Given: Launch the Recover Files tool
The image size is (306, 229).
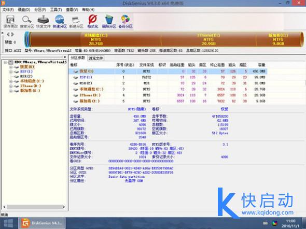Looking at the screenshot, I should (44, 22).
